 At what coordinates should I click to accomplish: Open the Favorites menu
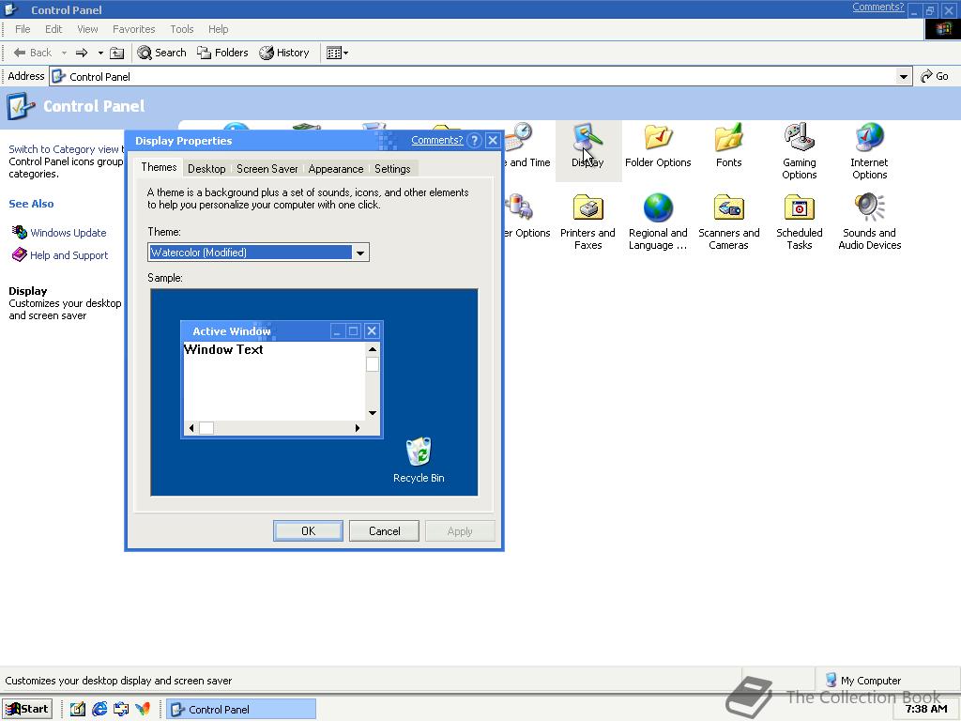point(133,29)
